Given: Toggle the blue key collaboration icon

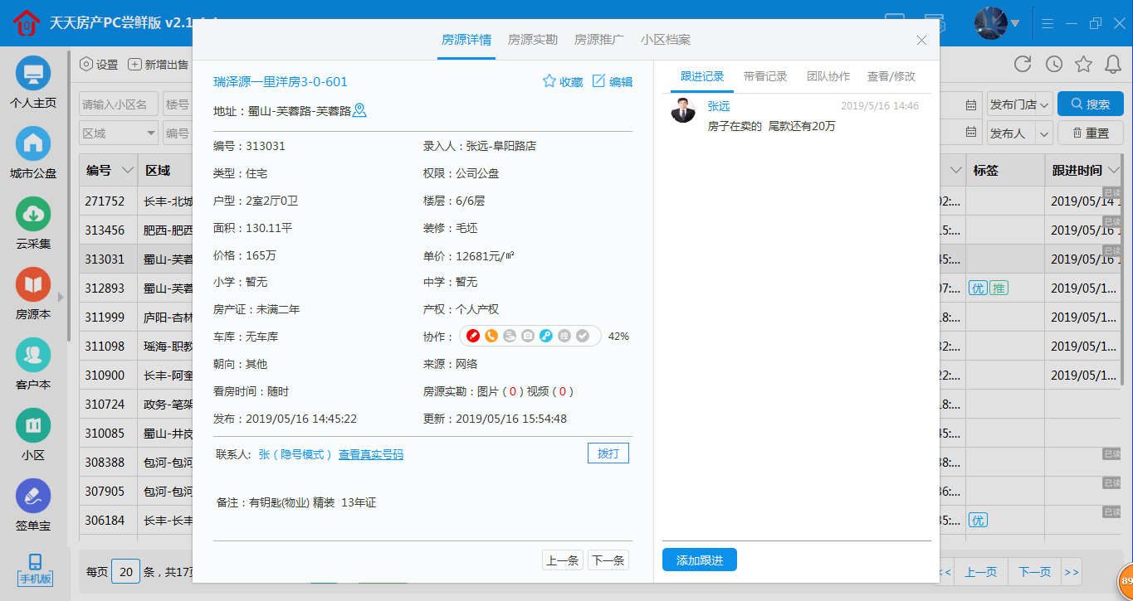Looking at the screenshot, I should (546, 336).
